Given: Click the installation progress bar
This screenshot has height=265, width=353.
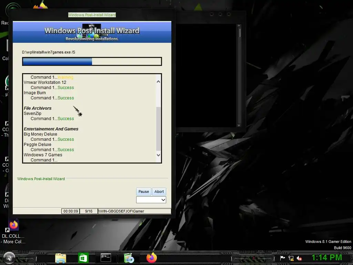Looking at the screenshot, I should tap(92, 61).
